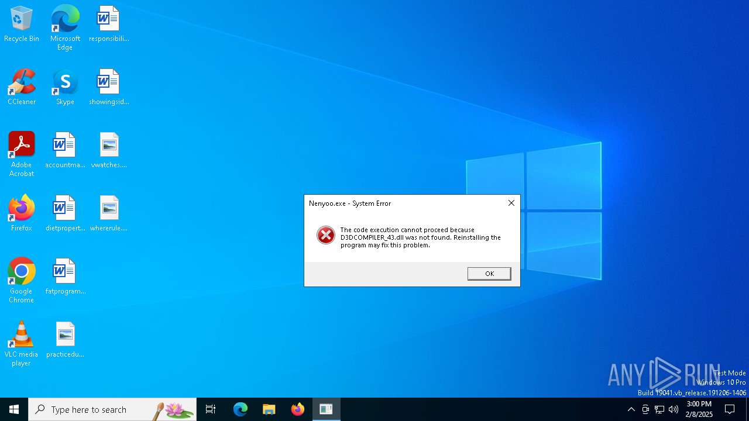Click OK in the System Error dialog
This screenshot has width=749, height=421.
[489, 274]
